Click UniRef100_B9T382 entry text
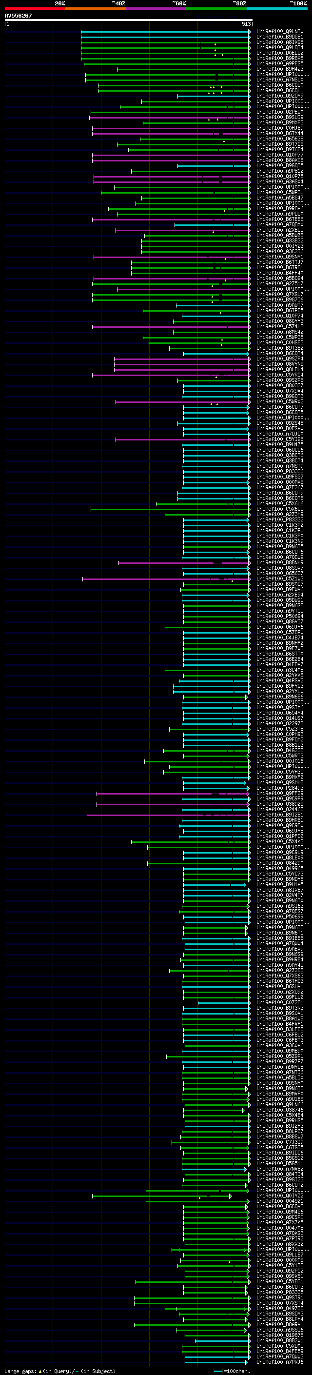312x1375 pixels. [280, 348]
